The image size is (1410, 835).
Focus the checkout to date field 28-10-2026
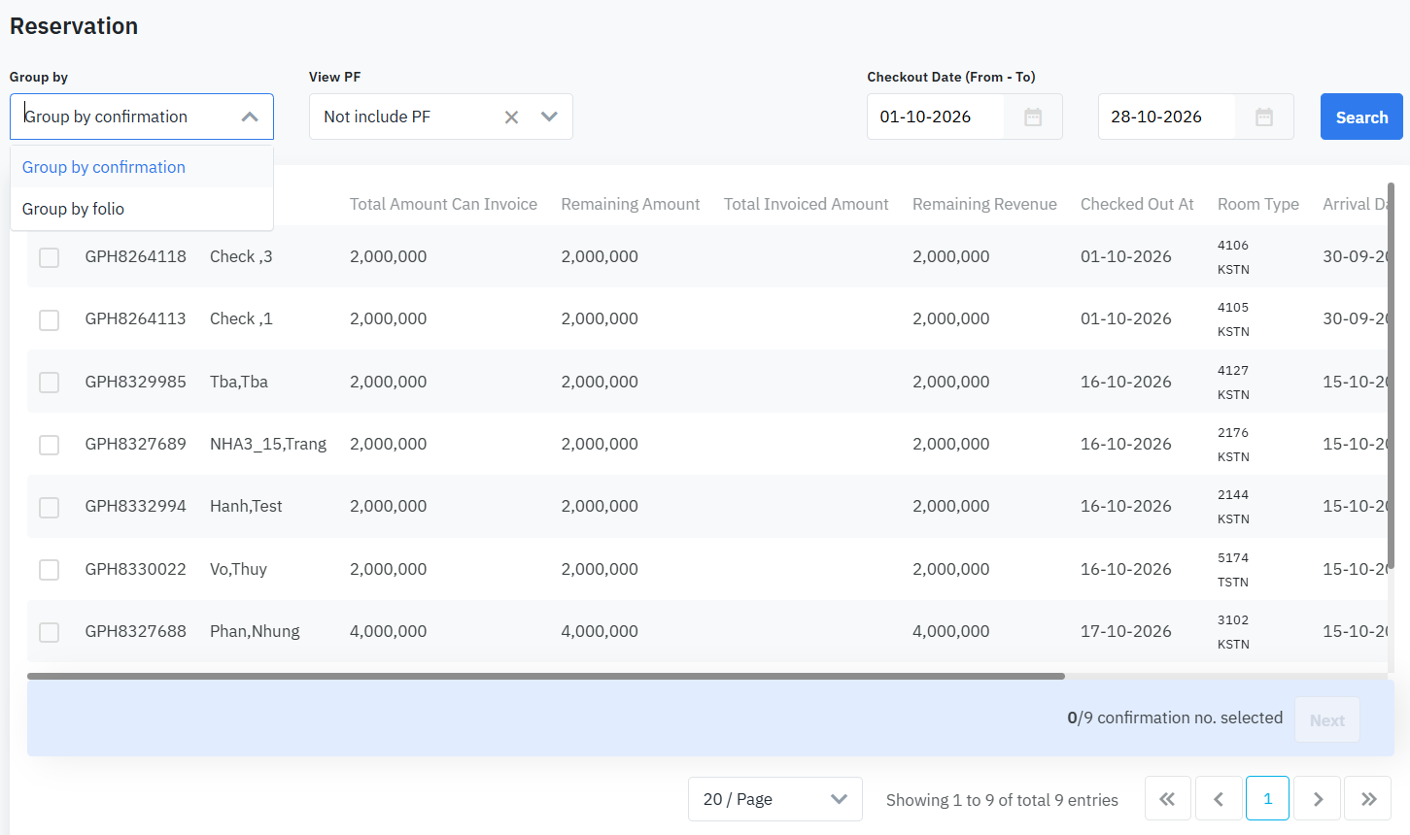pos(1167,117)
